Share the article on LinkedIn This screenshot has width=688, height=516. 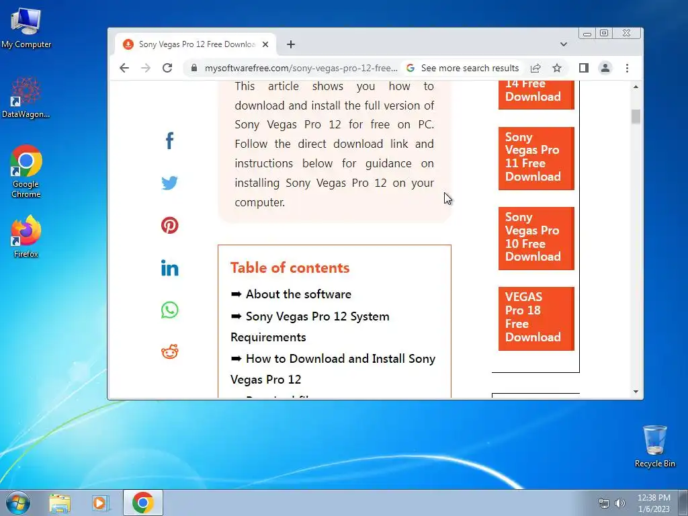(169, 267)
